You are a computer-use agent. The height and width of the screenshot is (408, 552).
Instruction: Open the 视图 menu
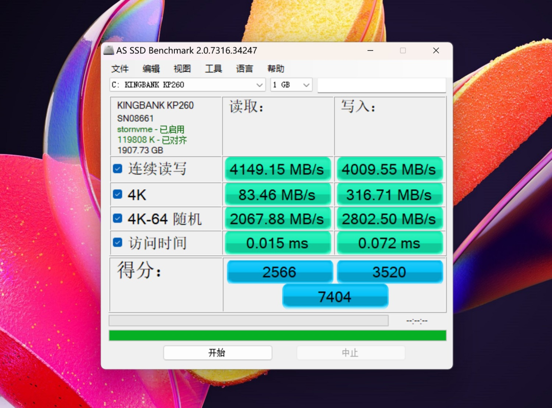coord(182,69)
